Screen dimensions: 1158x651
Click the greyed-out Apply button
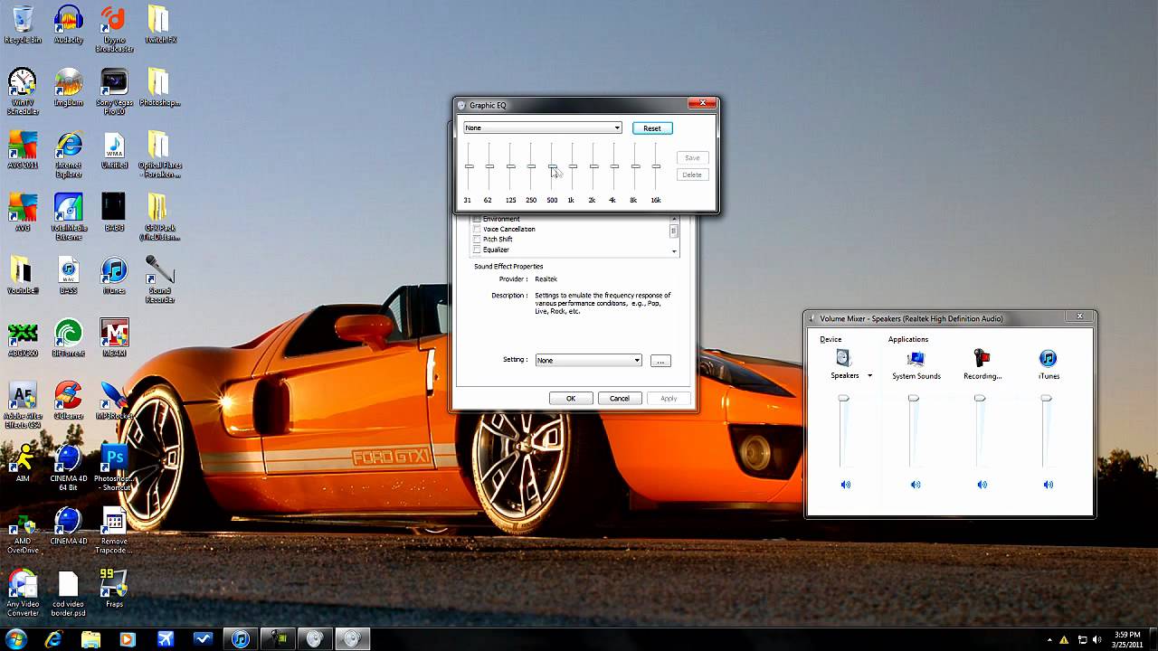tap(669, 398)
